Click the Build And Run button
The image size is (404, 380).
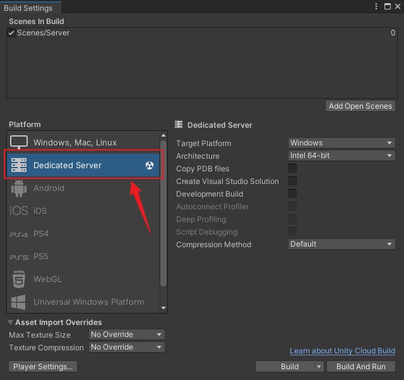tap(360, 367)
